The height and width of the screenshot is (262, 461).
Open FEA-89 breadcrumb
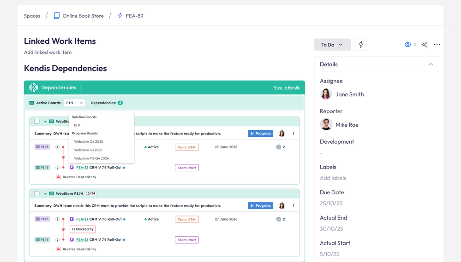pos(134,16)
